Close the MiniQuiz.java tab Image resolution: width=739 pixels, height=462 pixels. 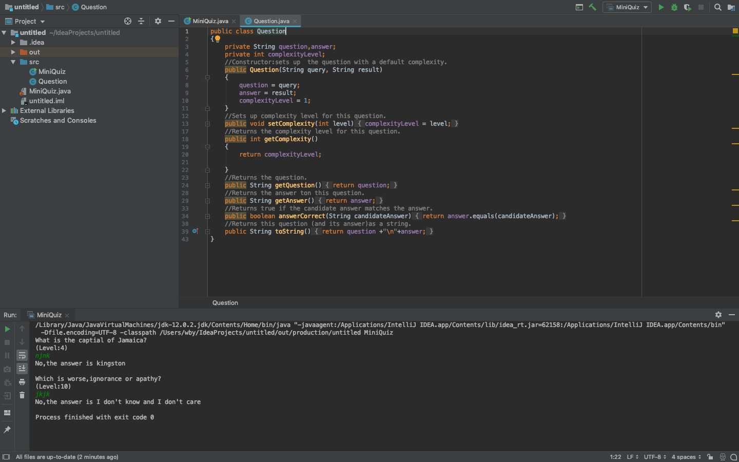coord(234,21)
